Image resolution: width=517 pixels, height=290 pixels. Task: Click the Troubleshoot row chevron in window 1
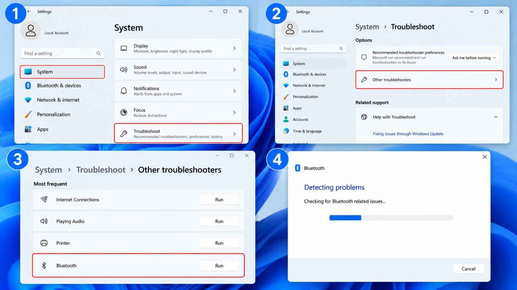click(235, 134)
